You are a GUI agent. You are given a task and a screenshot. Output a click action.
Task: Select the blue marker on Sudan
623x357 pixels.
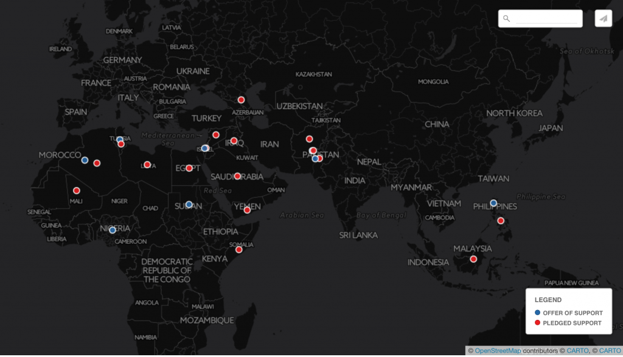189,205
